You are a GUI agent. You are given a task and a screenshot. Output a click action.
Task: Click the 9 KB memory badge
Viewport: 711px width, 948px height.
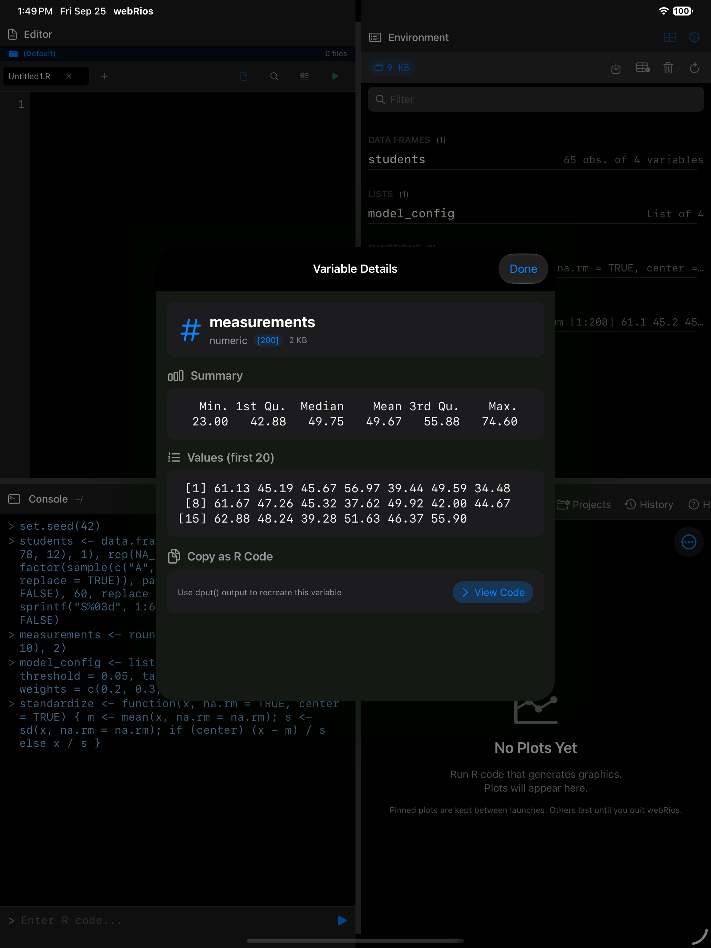392,68
